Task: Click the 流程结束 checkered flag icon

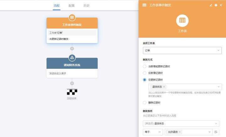Action: pyautogui.click(x=72, y=92)
